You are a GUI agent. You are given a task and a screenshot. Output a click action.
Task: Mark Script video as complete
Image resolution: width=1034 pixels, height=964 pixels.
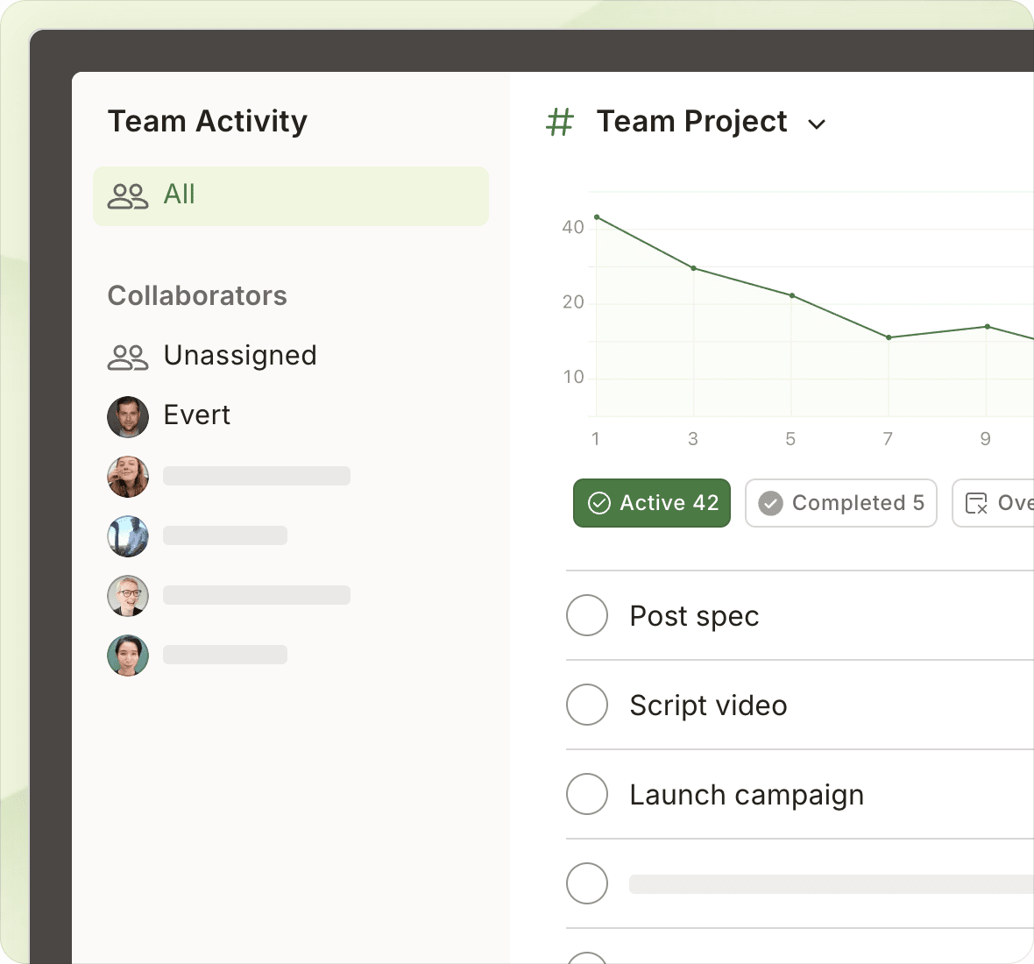point(587,705)
